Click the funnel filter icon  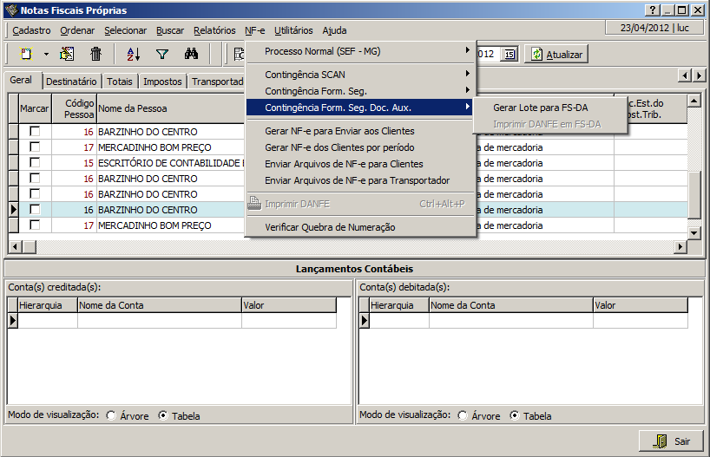[161, 54]
